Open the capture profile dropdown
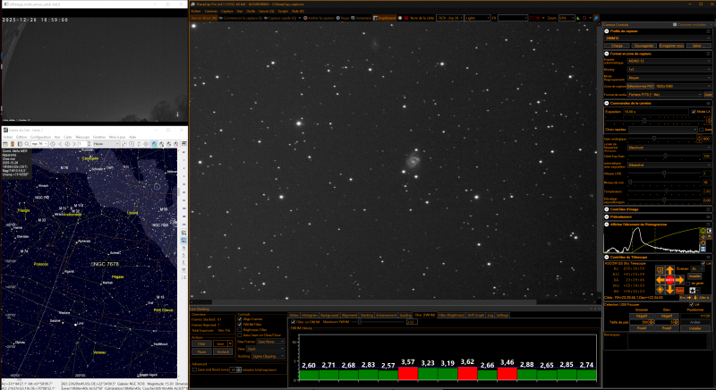Viewport: 716px width, 390px height. pos(657,38)
